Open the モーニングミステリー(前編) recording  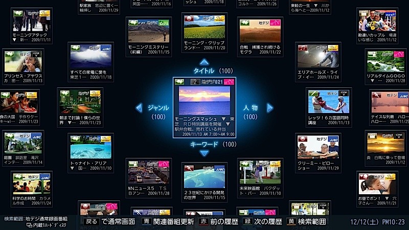[149, 37]
